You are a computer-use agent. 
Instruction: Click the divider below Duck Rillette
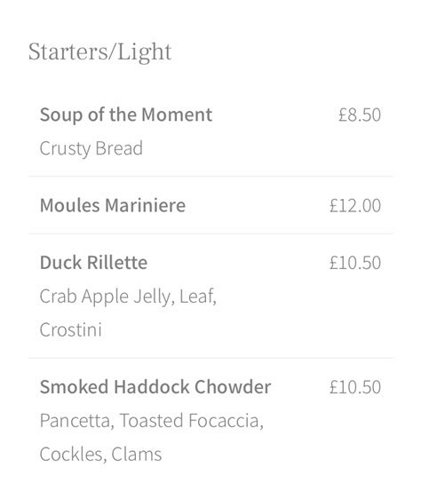coord(210,358)
